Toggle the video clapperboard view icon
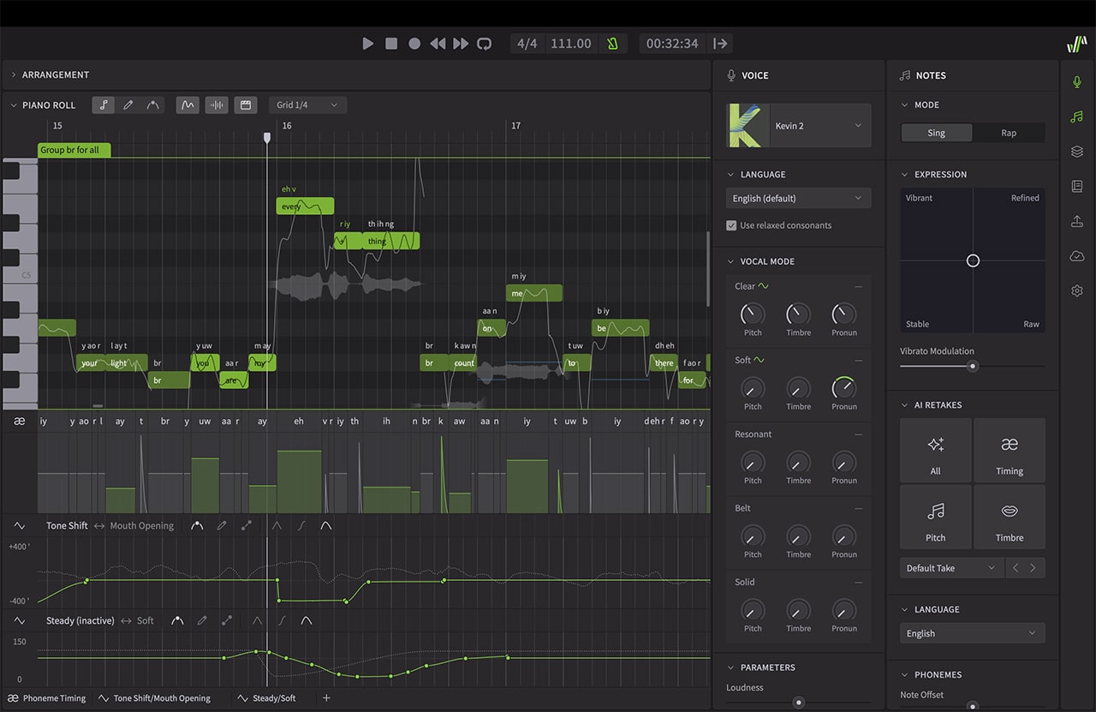Viewport: 1096px width, 712px height. pos(246,105)
